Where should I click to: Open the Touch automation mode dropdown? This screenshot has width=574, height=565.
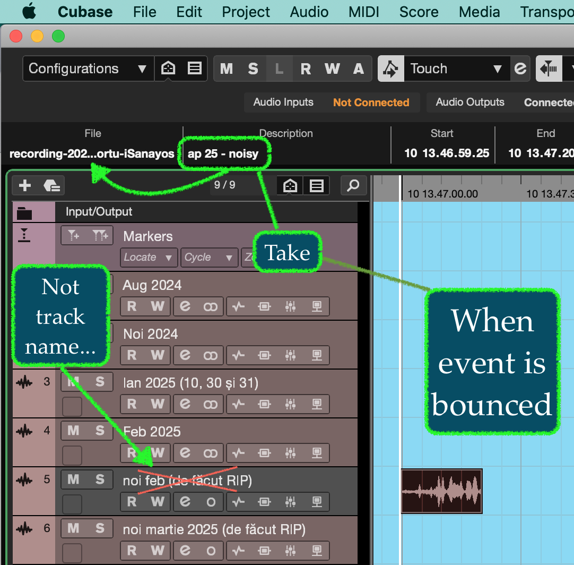pyautogui.click(x=457, y=69)
